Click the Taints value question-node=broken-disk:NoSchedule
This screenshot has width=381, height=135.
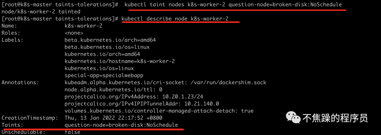pyautogui.click(x=121, y=125)
